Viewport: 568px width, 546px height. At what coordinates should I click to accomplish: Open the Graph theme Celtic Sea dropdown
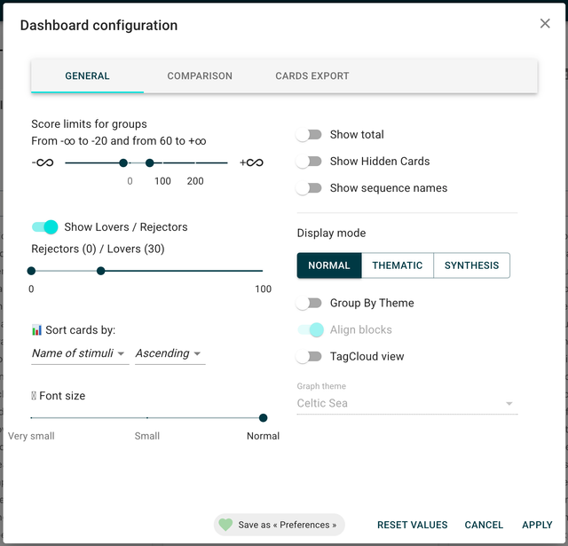click(406, 403)
